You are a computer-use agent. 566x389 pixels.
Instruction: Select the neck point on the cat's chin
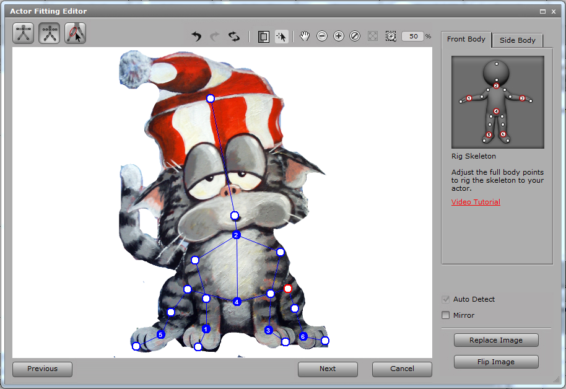235,216
